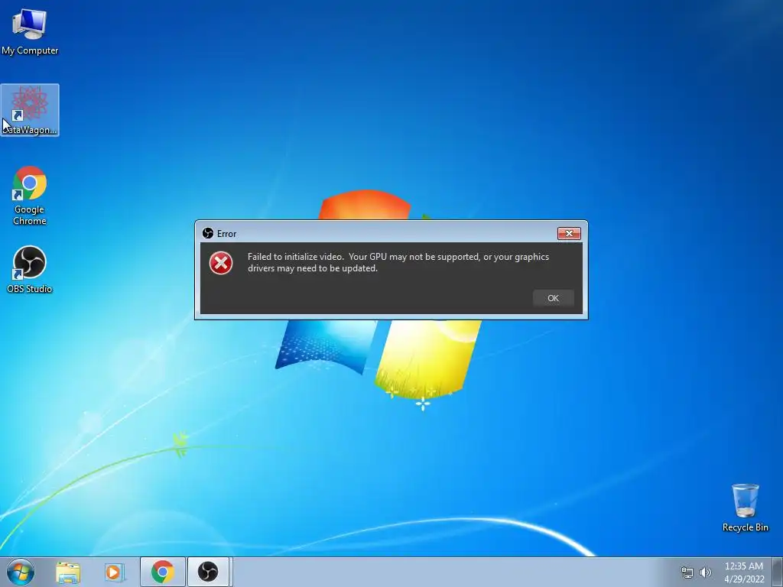Open Windows Media Player from the taskbar
The width and height of the screenshot is (783, 587).
[x=114, y=572]
